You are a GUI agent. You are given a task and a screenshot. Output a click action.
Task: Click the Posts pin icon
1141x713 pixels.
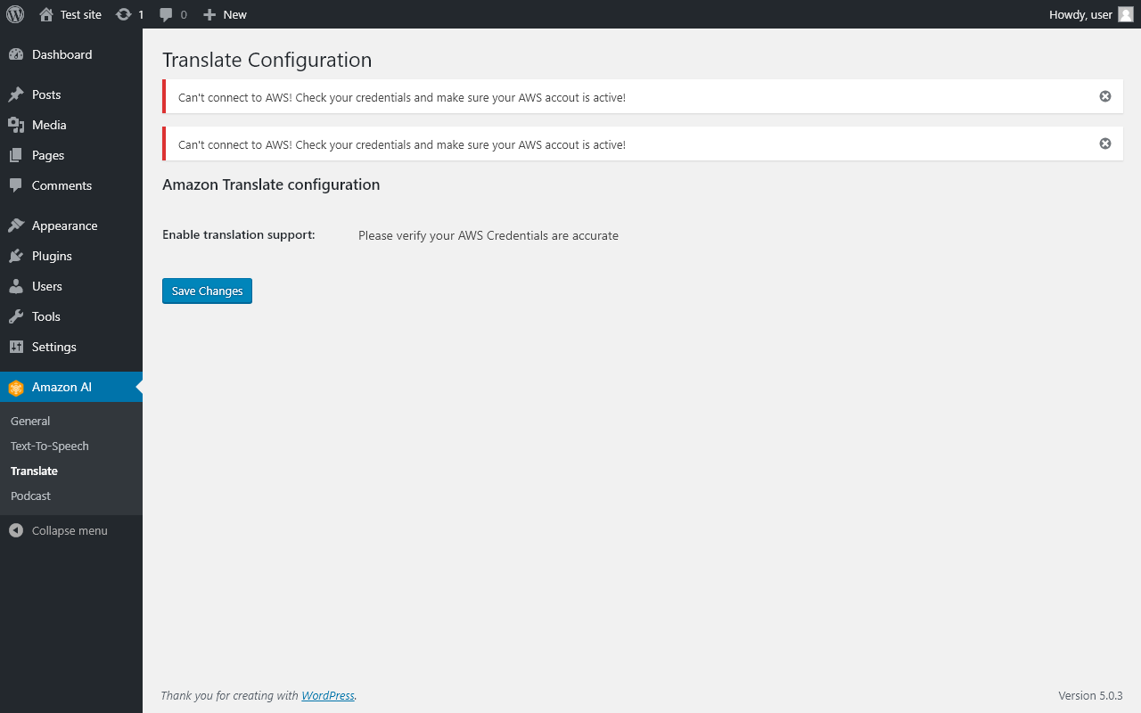pos(16,94)
